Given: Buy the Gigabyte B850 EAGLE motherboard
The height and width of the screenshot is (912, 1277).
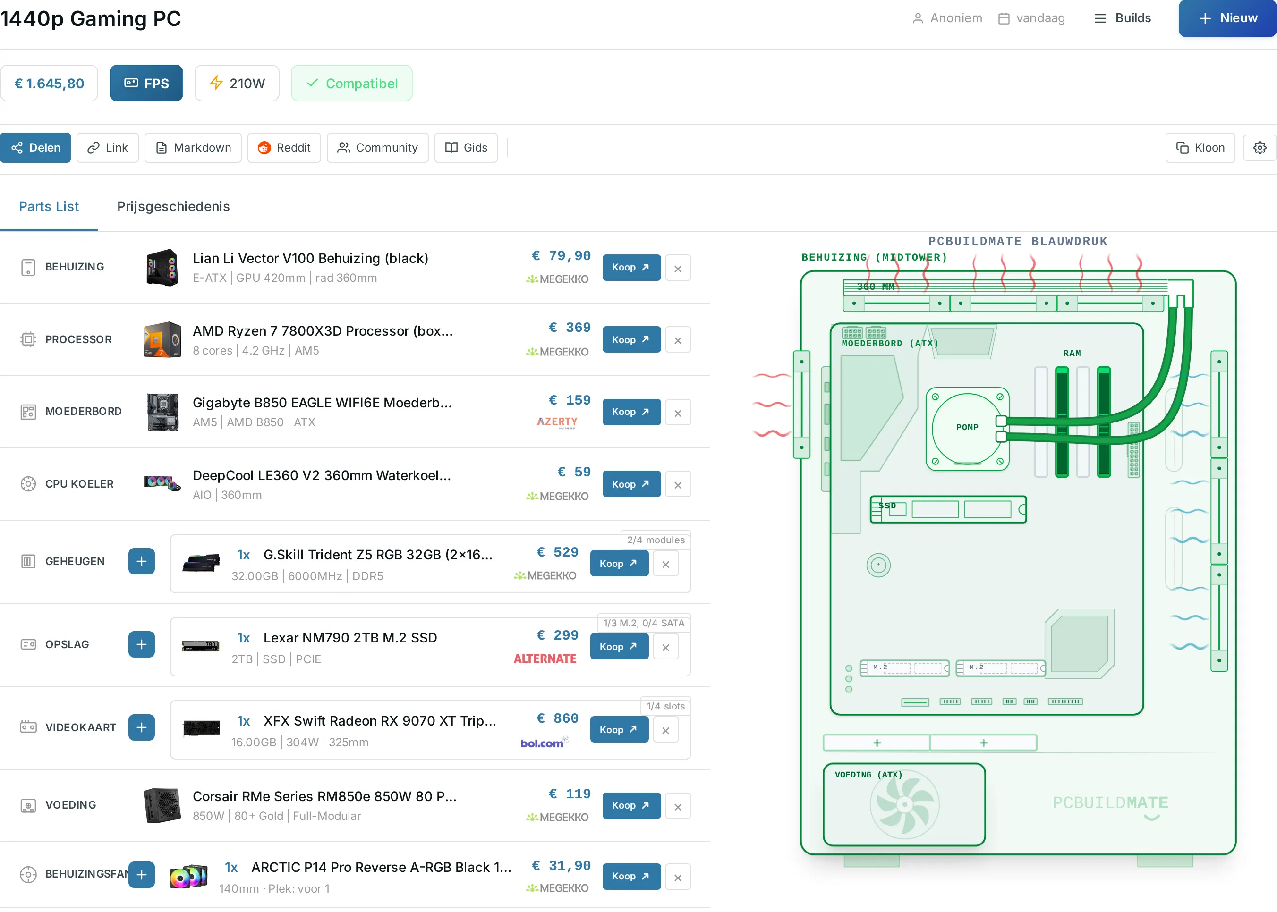Looking at the screenshot, I should (x=631, y=412).
